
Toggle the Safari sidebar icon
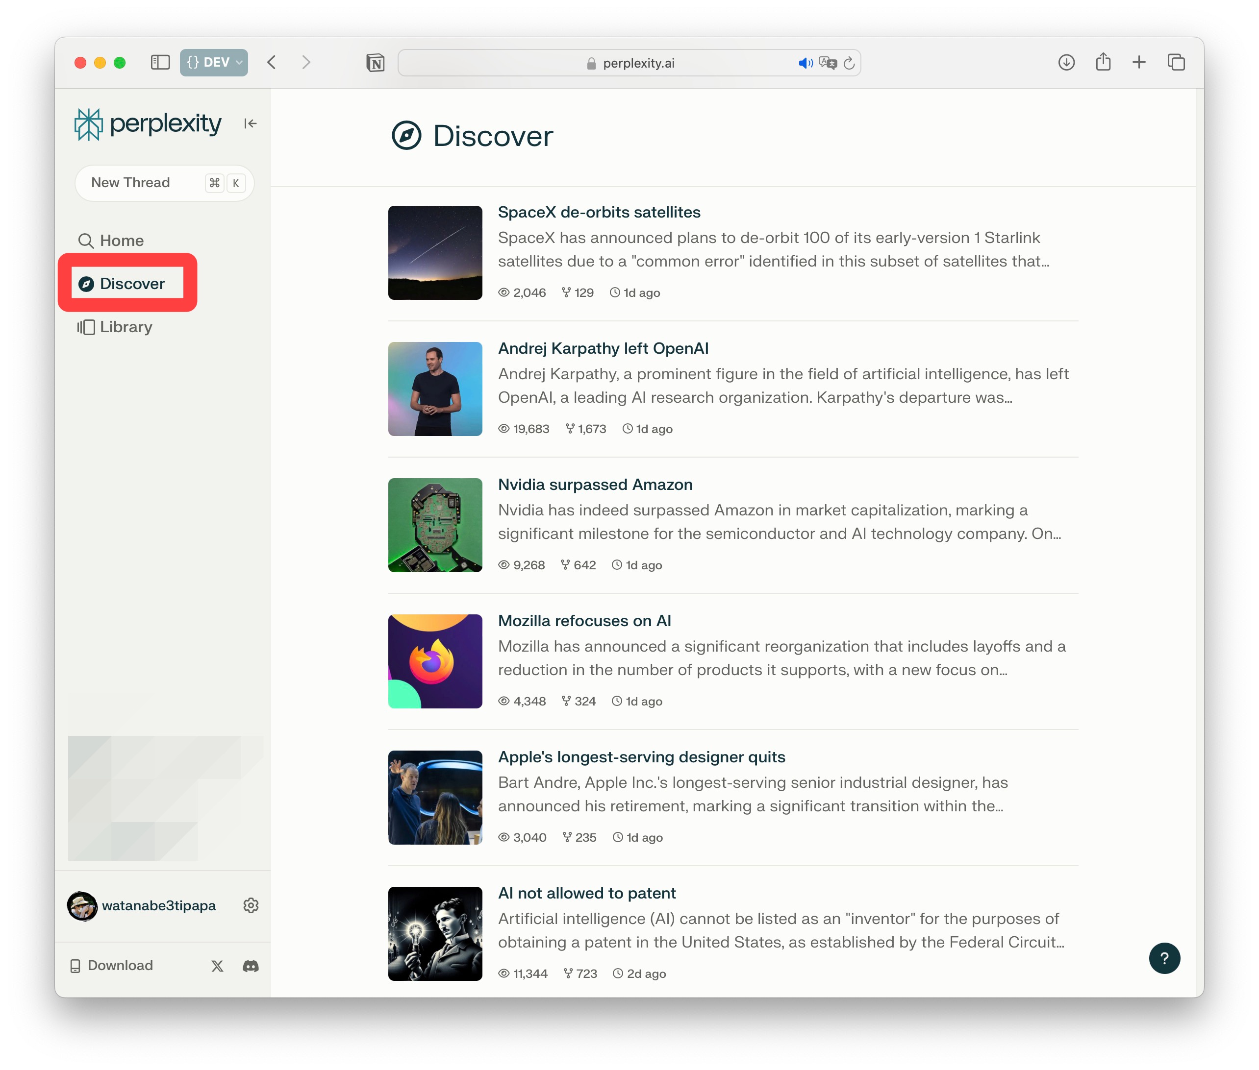(160, 63)
